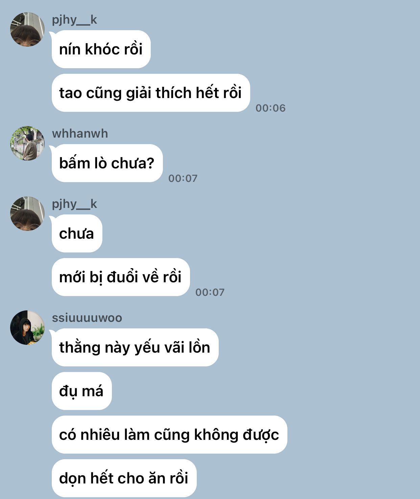Tap the 'tao cũng giải thích hết rồi' message
The height and width of the screenshot is (499, 420).
(151, 93)
